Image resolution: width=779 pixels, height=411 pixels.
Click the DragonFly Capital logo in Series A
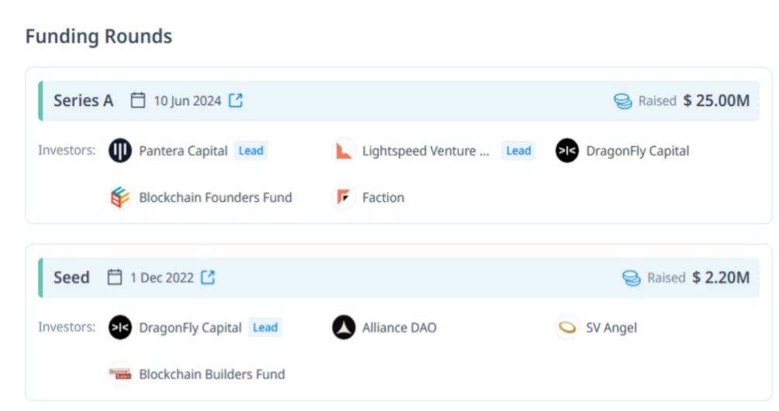coord(567,150)
